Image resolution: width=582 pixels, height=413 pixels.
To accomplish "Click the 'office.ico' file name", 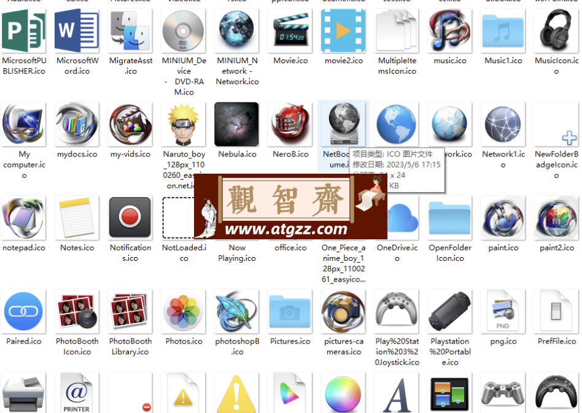I will click(290, 248).
